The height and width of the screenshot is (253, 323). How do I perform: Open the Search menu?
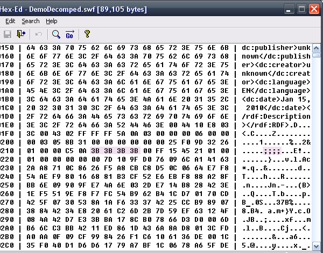31,21
